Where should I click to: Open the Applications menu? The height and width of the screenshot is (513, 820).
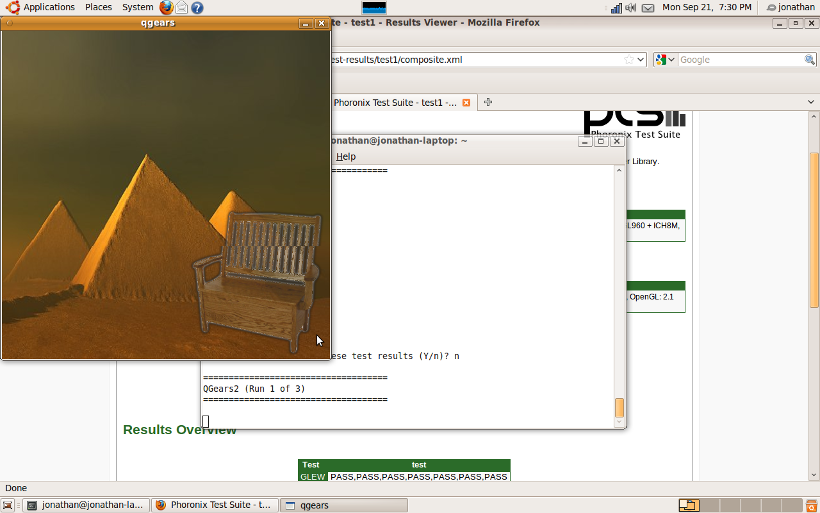(42, 7)
